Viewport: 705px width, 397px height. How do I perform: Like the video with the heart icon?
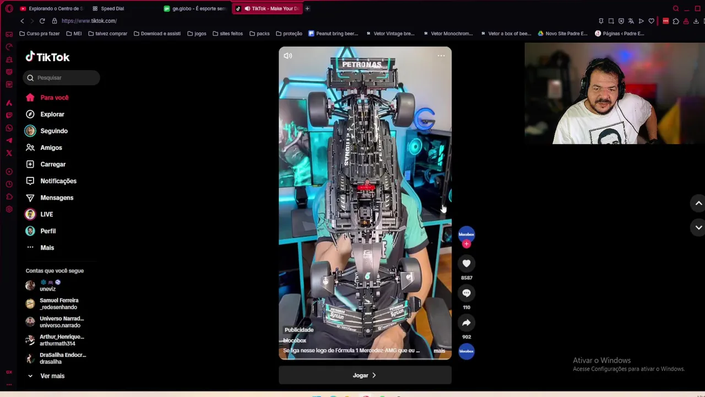(x=467, y=264)
